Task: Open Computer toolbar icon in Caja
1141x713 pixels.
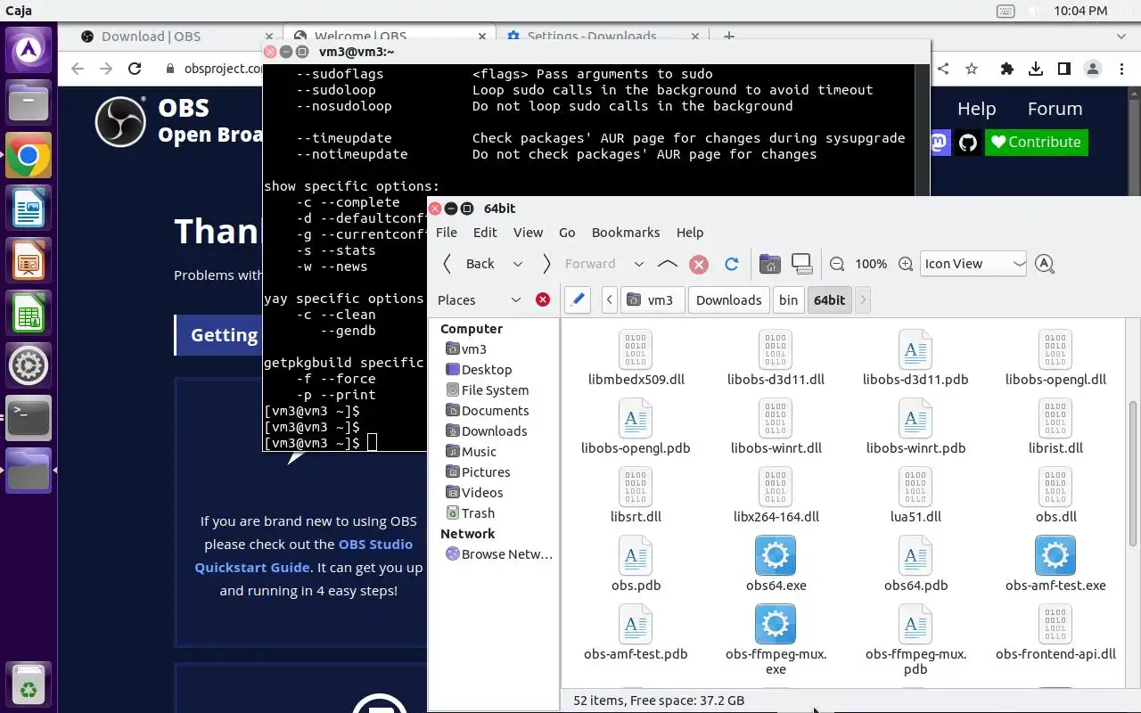Action: point(801,264)
